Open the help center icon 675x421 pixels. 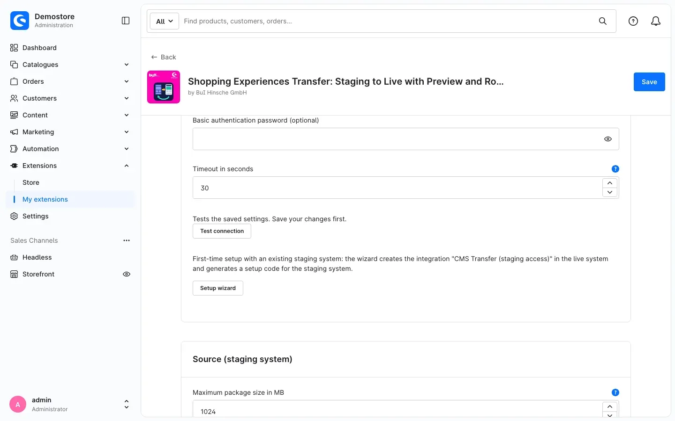(633, 21)
